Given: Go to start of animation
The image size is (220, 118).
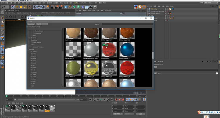Looking at the screenshot, I should coord(90,100).
